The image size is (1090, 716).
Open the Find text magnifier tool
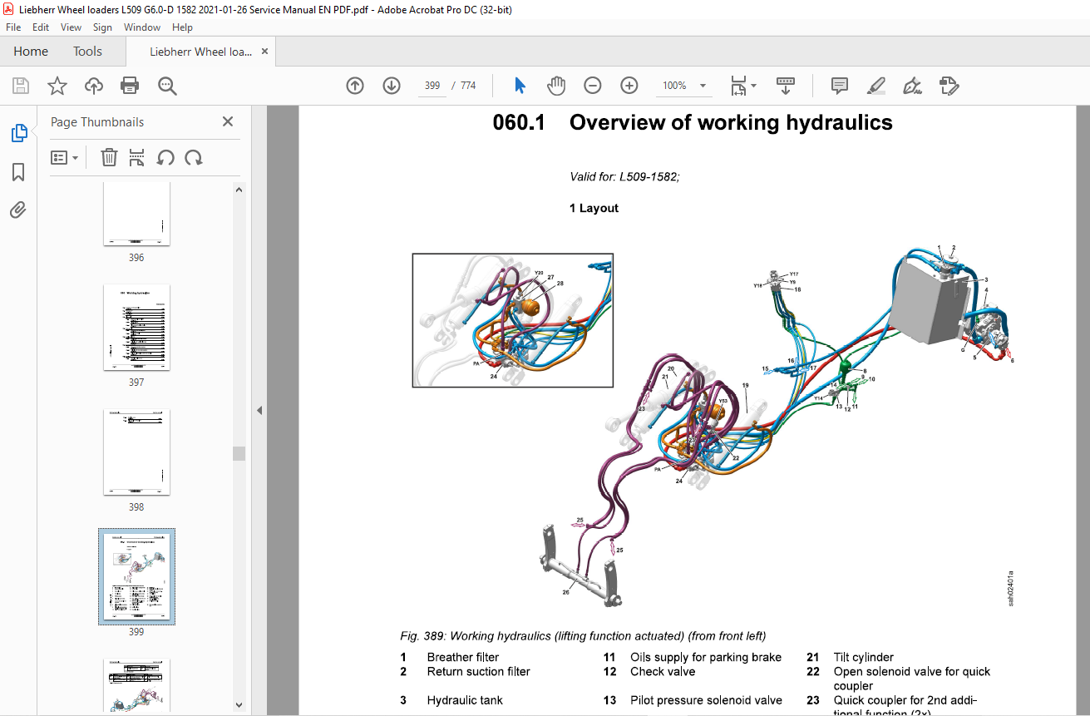pos(167,86)
